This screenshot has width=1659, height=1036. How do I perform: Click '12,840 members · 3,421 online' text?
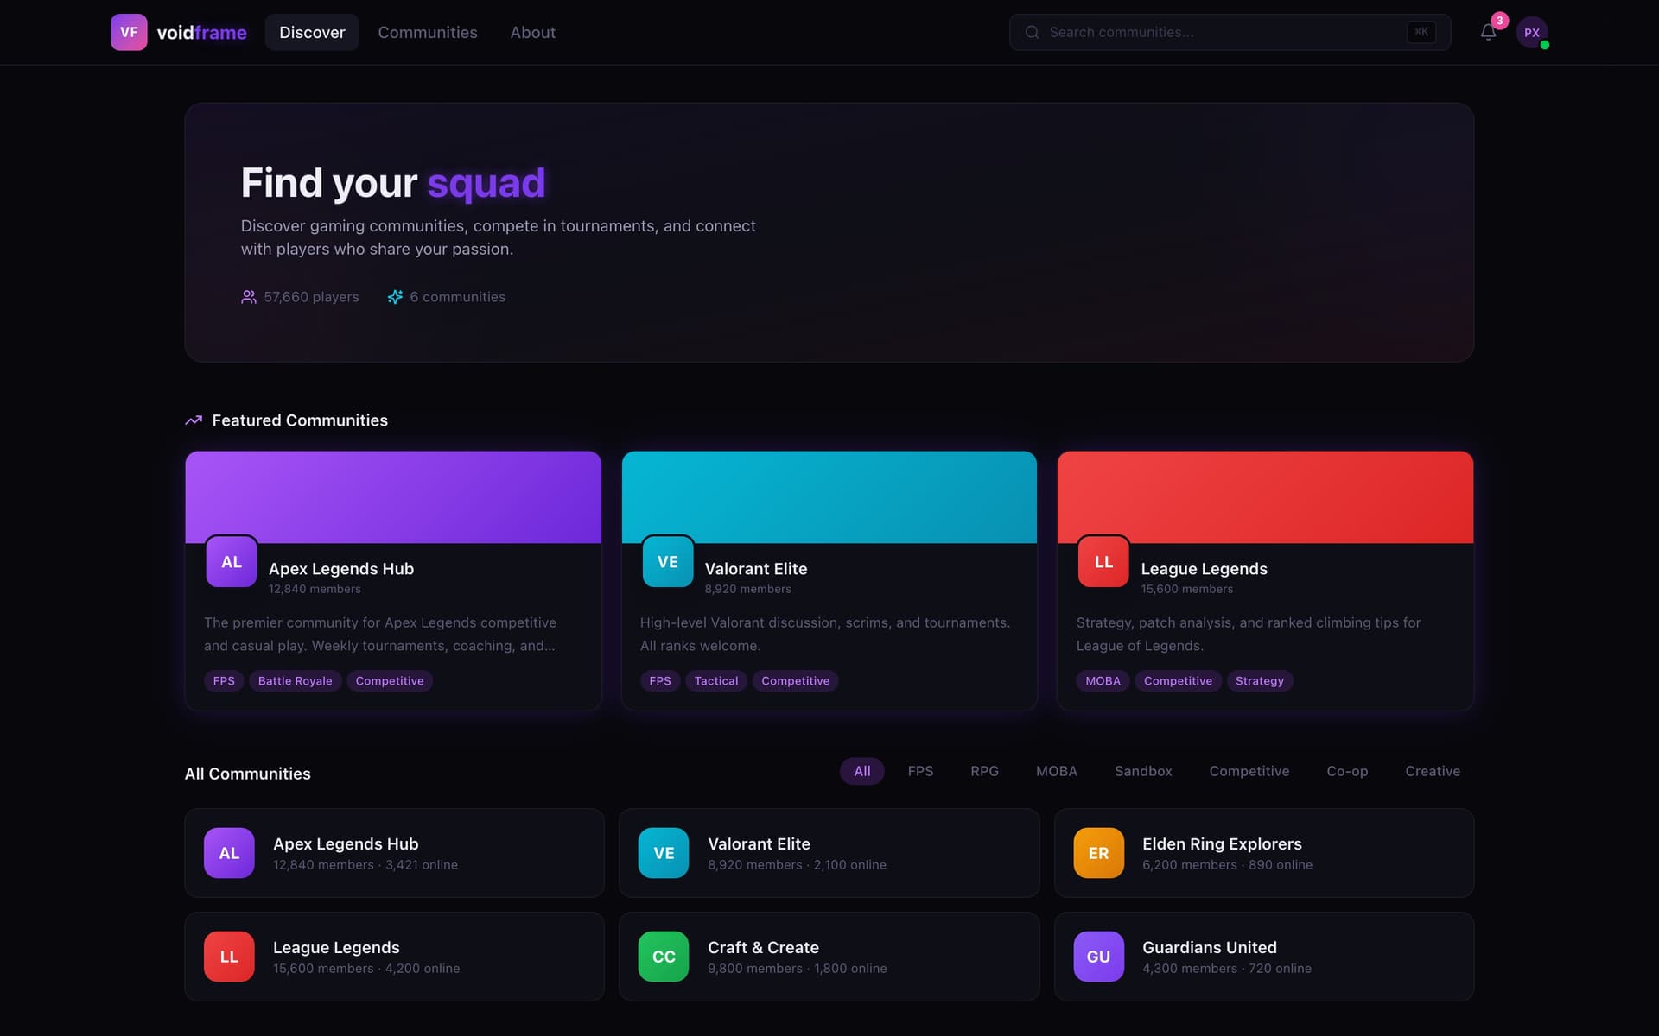coord(365,865)
